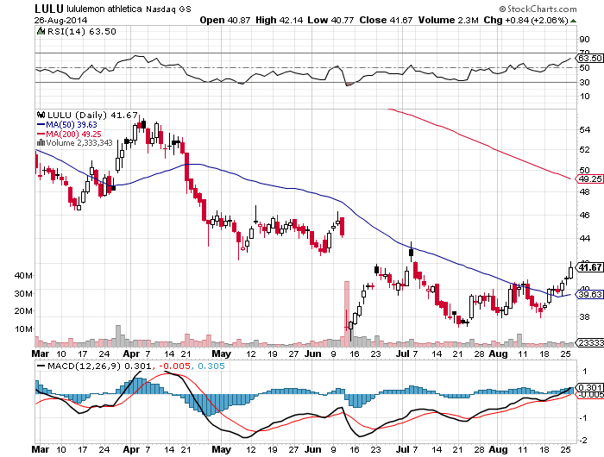Click the 63.50 RSI value tag on right axis

coord(589,58)
